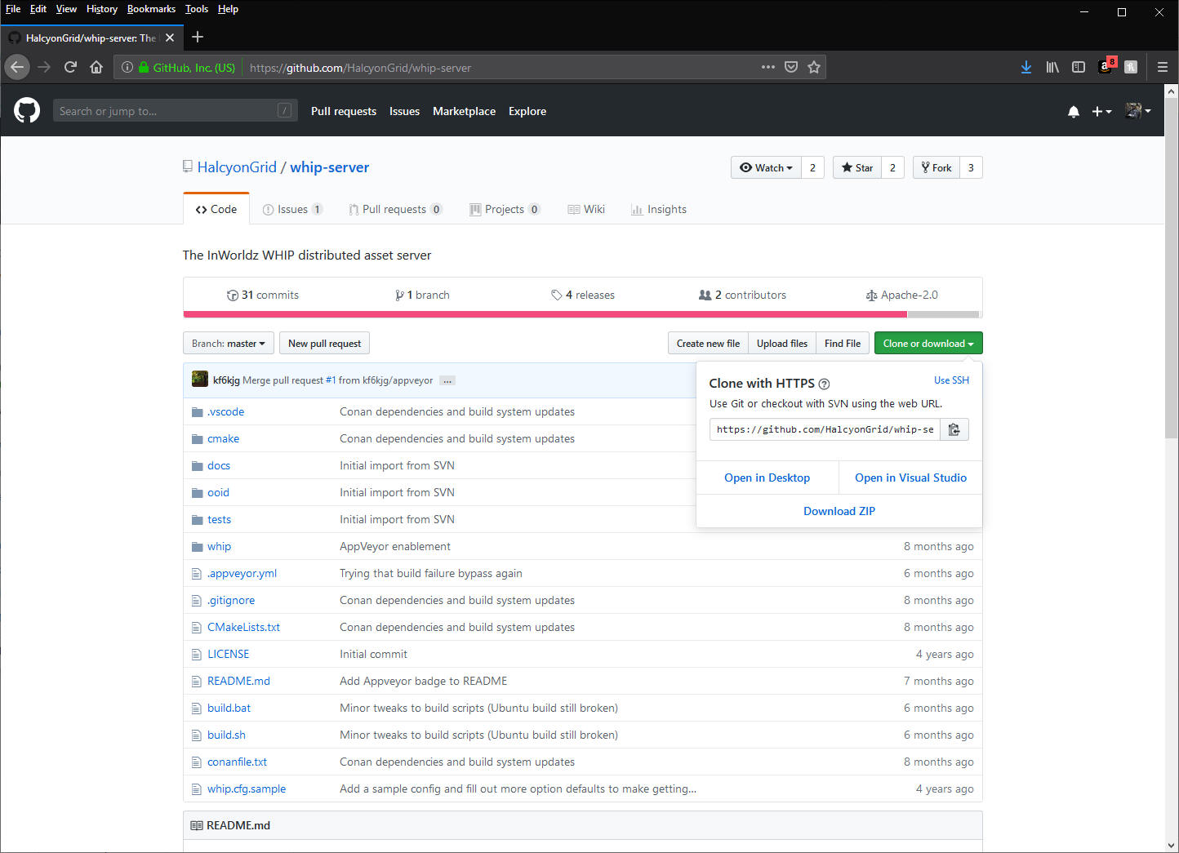The image size is (1179, 853).
Task: Switch to the Wiki tab
Action: point(586,209)
